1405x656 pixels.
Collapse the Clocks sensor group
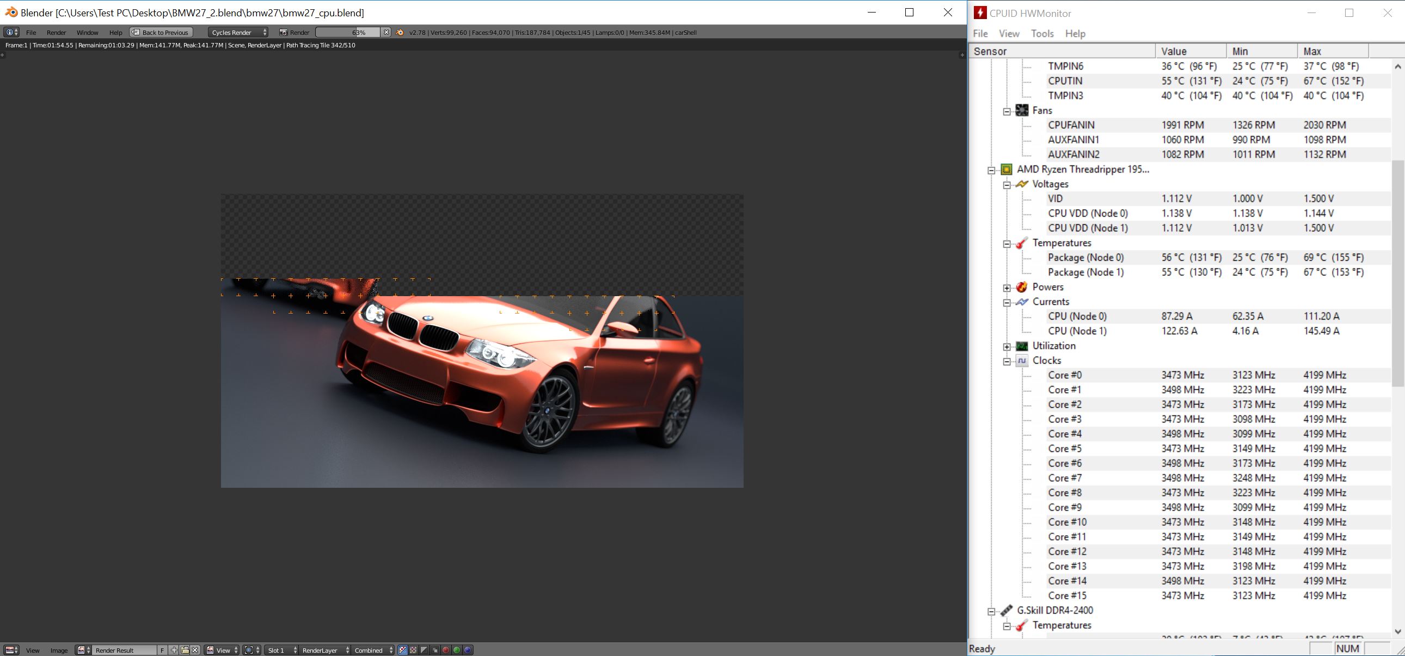[x=1007, y=361]
